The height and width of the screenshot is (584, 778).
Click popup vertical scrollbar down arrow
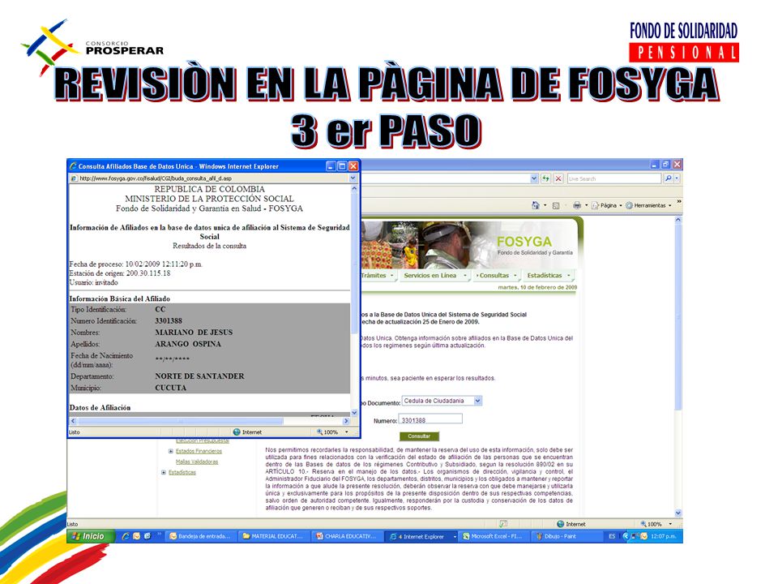pyautogui.click(x=354, y=413)
